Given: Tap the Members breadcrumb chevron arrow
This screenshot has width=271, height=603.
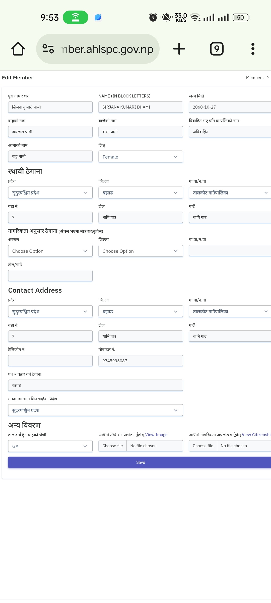Looking at the screenshot, I should (268, 77).
